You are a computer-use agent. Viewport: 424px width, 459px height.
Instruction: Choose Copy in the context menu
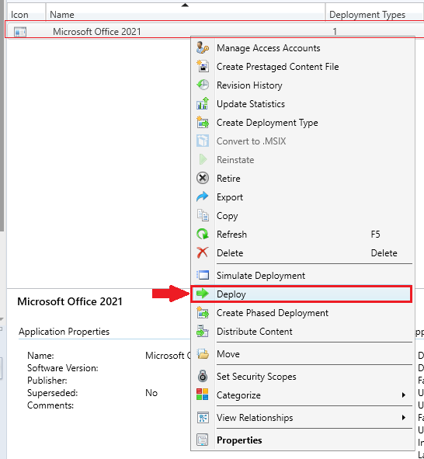coord(303,215)
